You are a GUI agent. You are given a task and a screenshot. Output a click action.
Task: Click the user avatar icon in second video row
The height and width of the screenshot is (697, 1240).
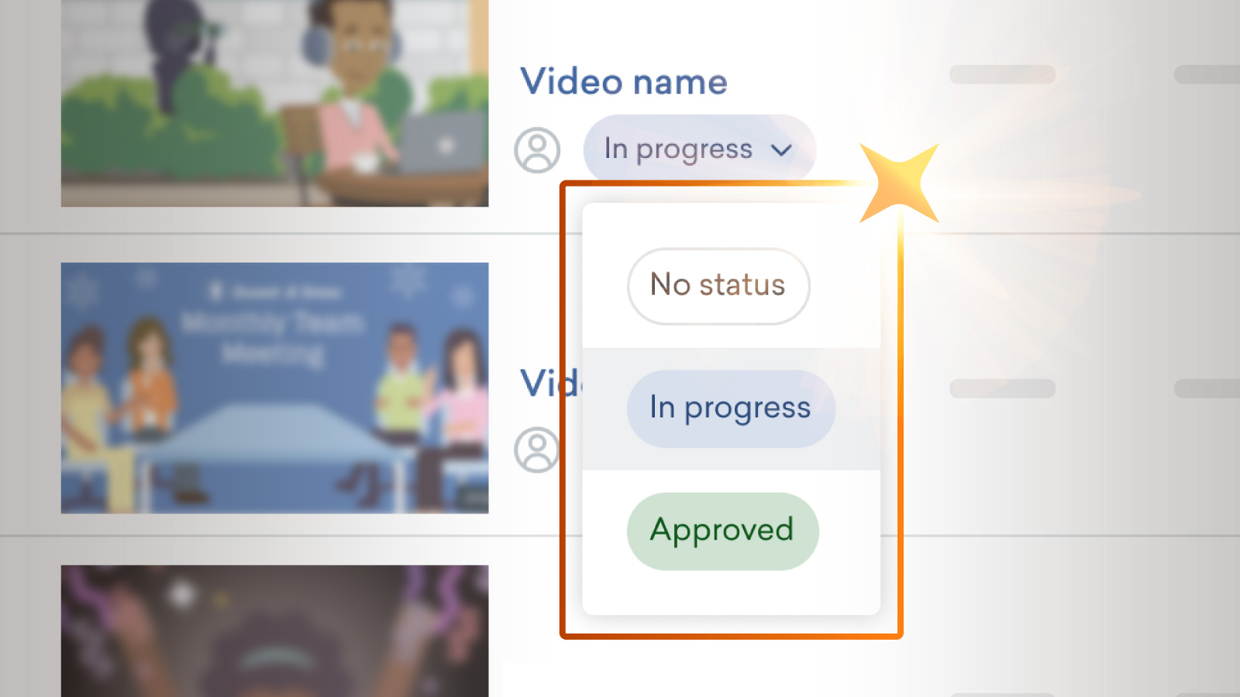tap(536, 450)
